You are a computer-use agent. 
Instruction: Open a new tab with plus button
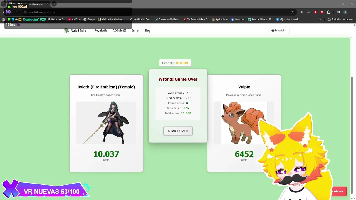pos(54,4)
